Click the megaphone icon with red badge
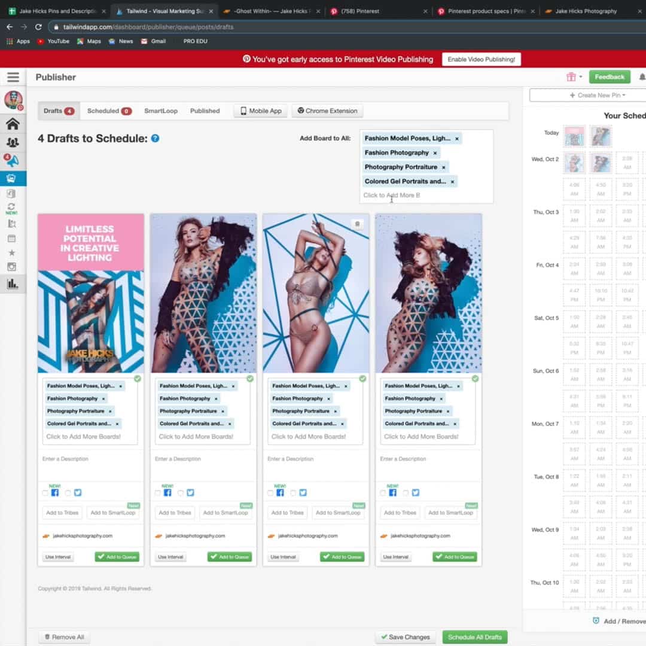This screenshot has width=646, height=646. [13, 160]
